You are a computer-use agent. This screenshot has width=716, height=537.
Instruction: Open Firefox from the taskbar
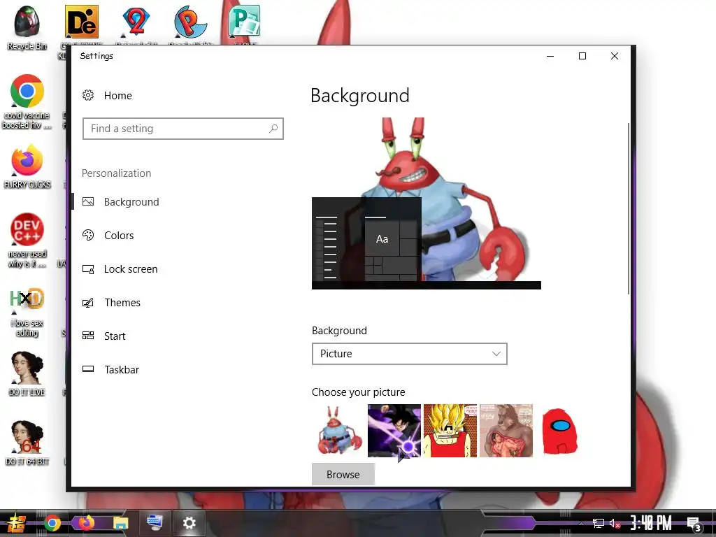coord(86,522)
